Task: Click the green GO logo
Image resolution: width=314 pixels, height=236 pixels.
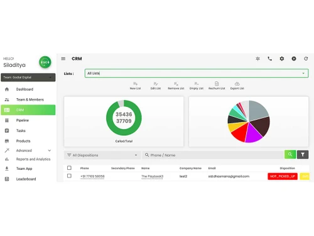Action: tap(45, 62)
